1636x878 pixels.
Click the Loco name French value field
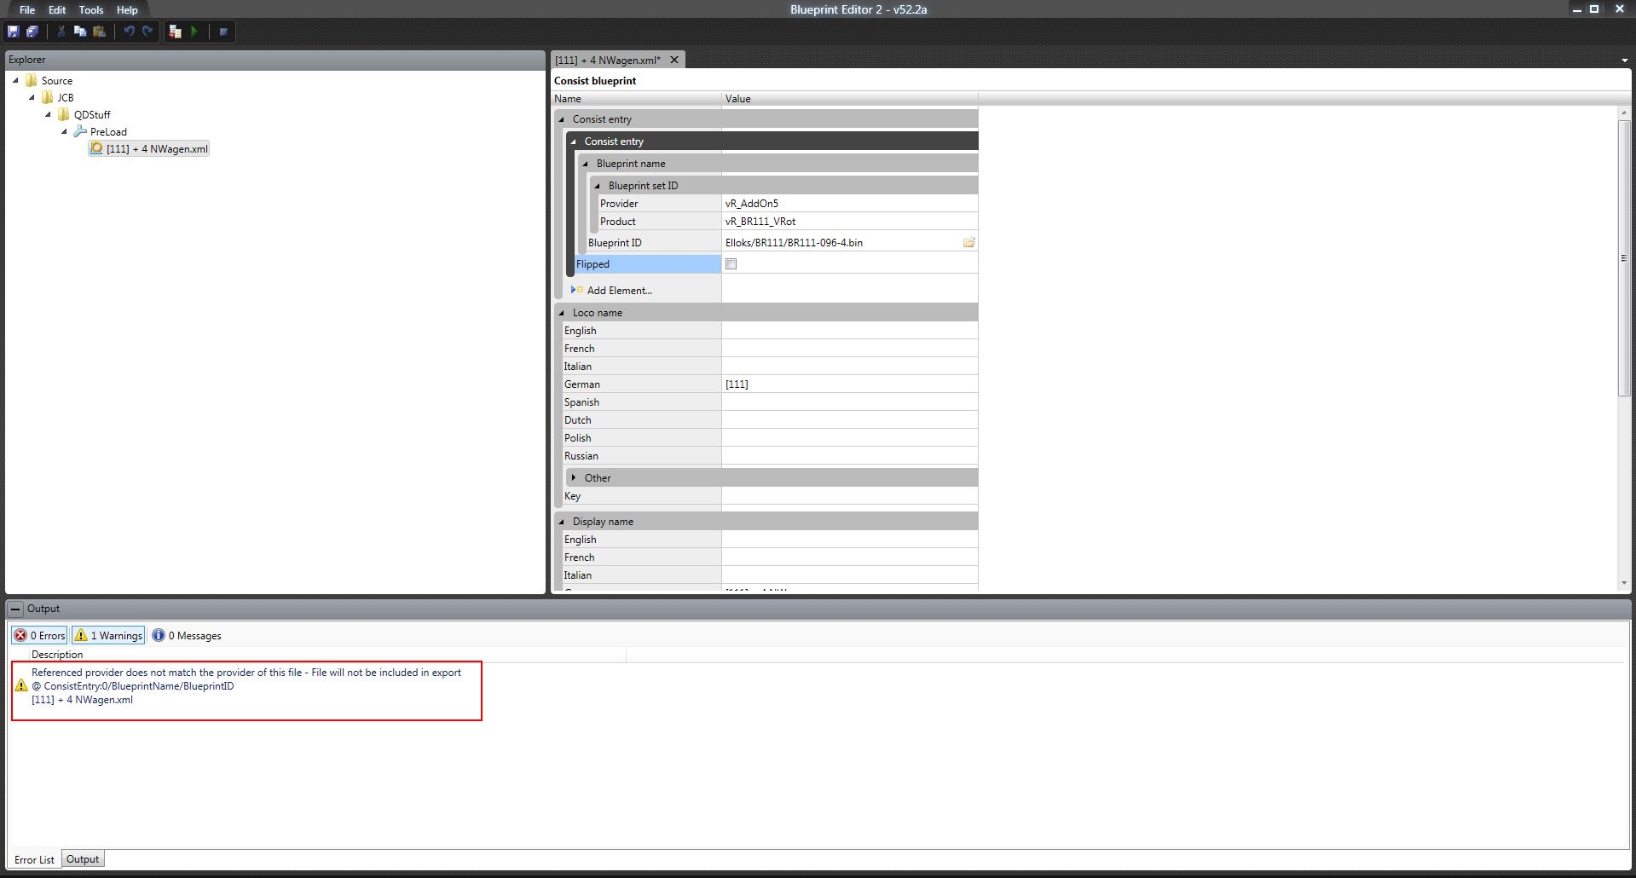(849, 349)
